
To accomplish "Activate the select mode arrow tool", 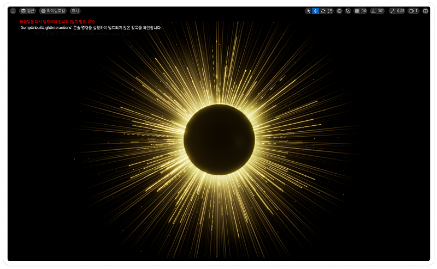I will coord(308,11).
